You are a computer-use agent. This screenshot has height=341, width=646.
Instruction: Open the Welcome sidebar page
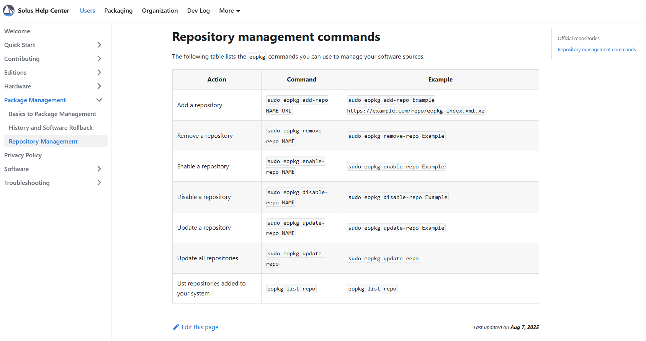17,31
